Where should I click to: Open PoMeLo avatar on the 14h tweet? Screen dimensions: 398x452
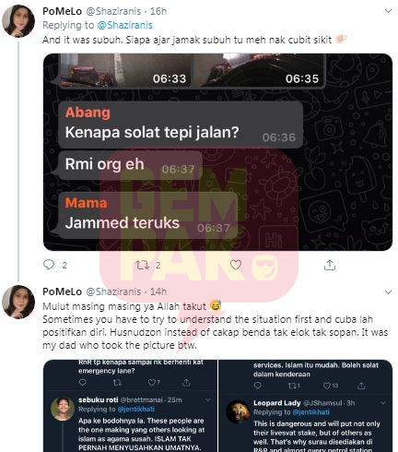click(18, 302)
